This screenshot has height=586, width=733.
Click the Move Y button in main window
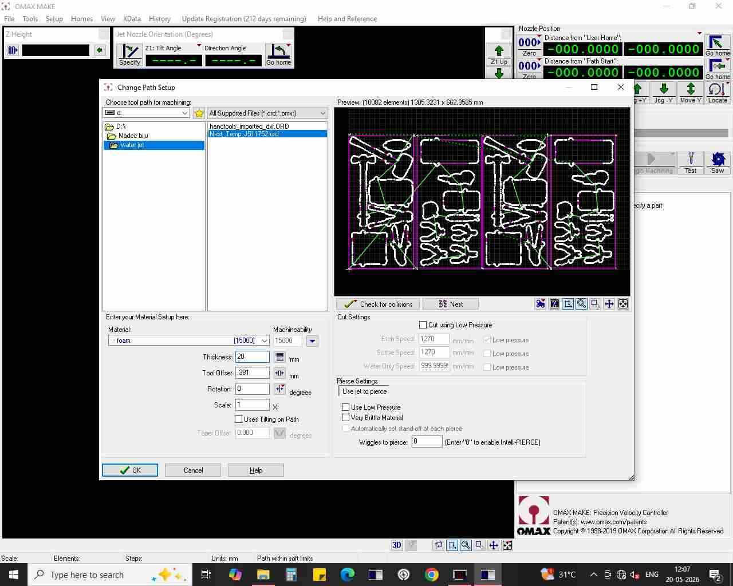691,93
